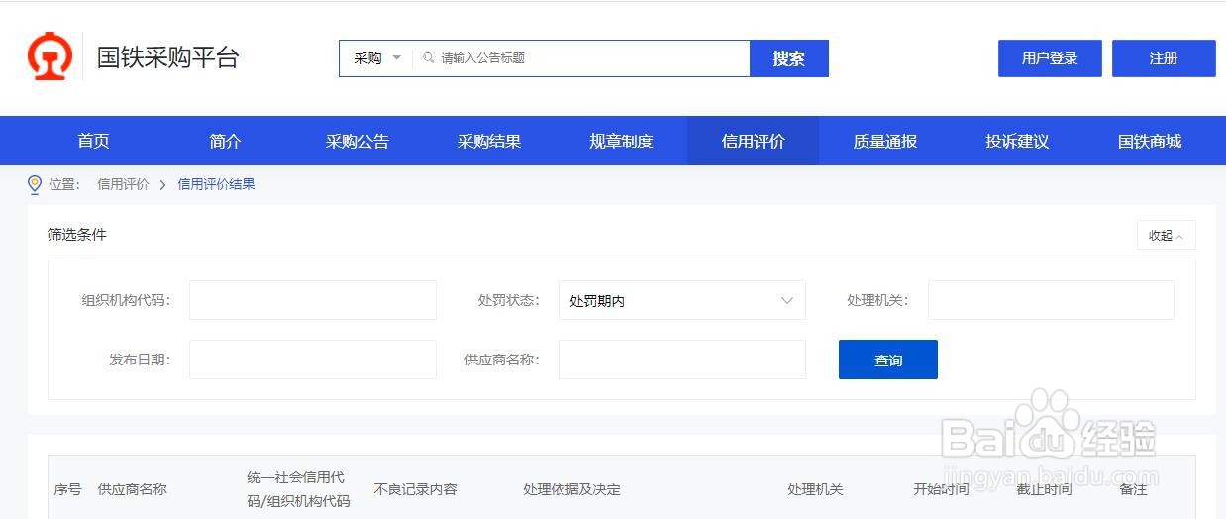Open the 规章制度 tab
1226x519 pixels.
[x=622, y=141]
